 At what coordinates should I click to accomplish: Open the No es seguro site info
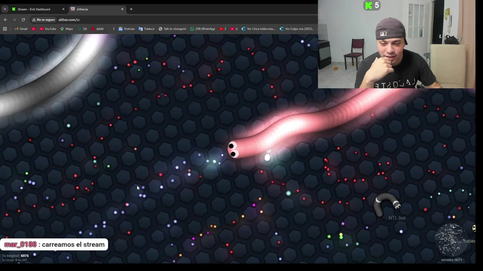coord(43,20)
